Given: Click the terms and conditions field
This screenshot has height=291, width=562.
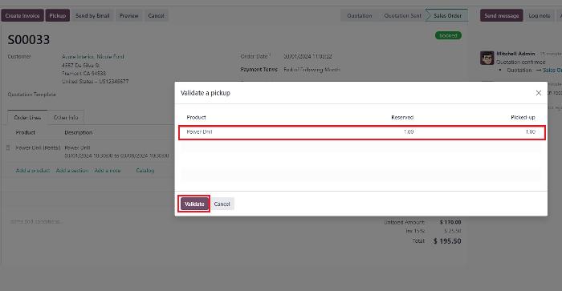Looking at the screenshot, I should (x=36, y=221).
